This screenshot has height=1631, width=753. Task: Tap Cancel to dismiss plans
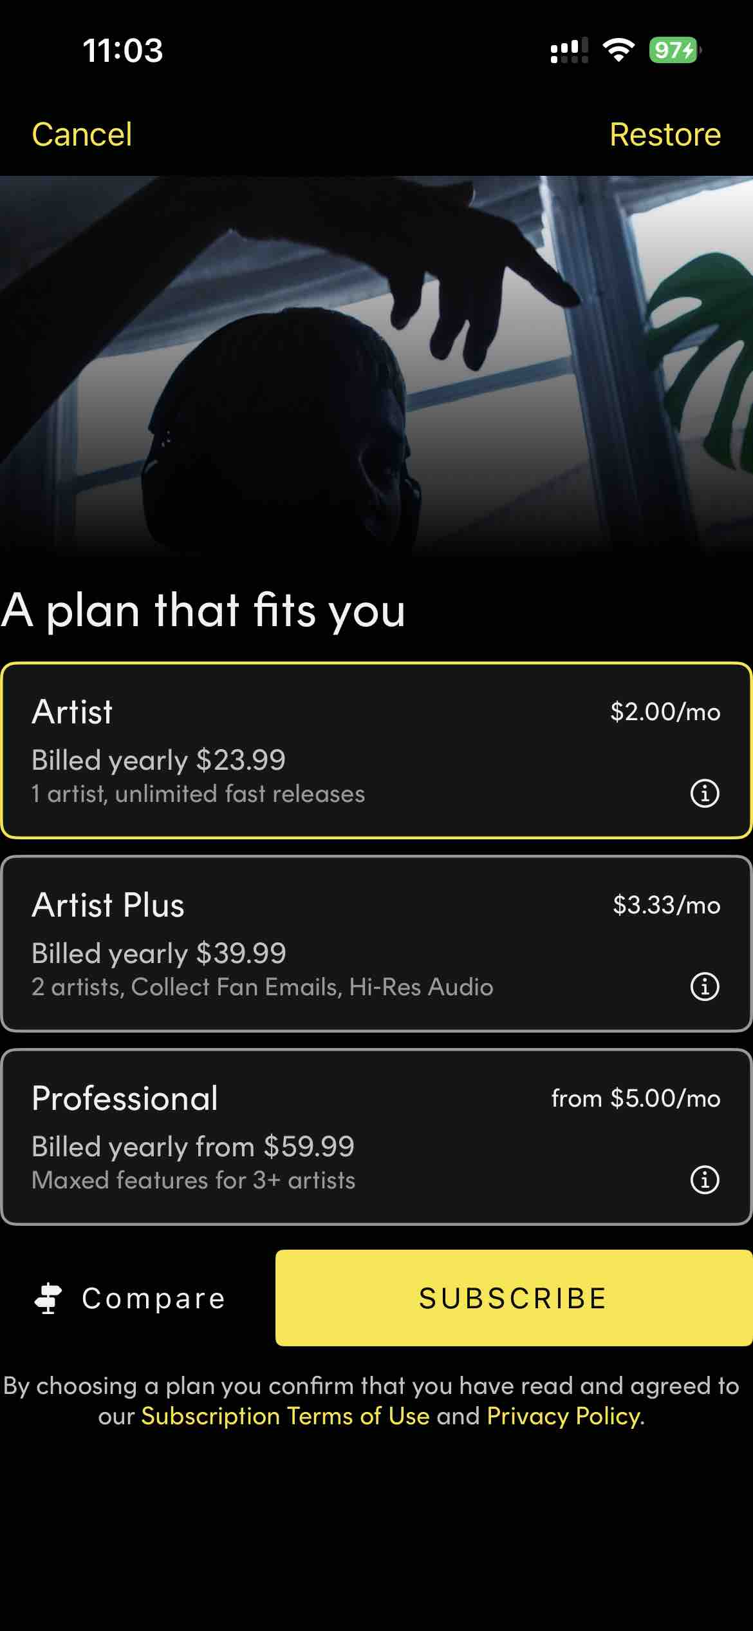click(82, 135)
